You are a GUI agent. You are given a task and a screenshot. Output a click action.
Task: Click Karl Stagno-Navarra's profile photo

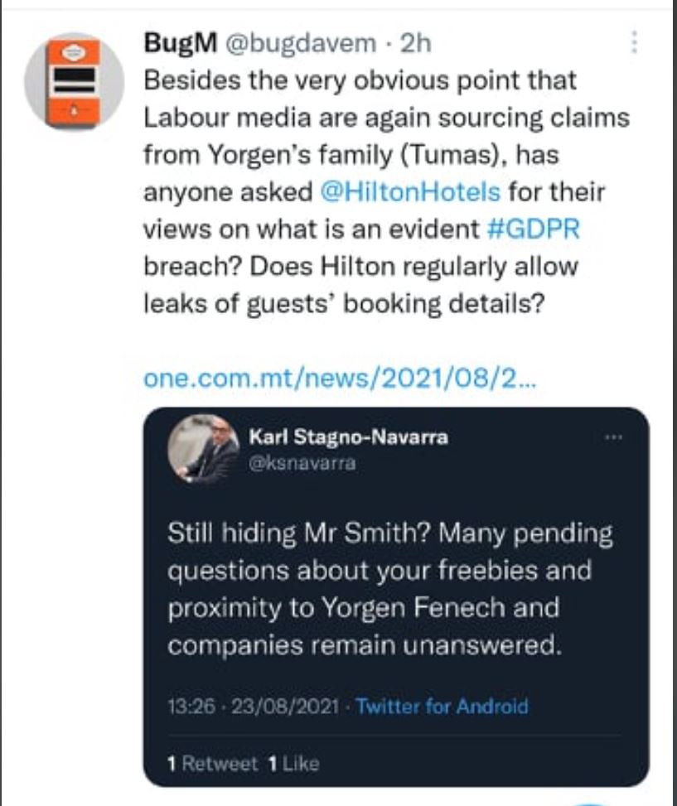(x=203, y=448)
